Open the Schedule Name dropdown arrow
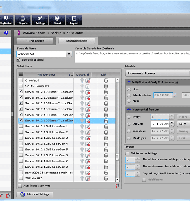 (69, 54)
